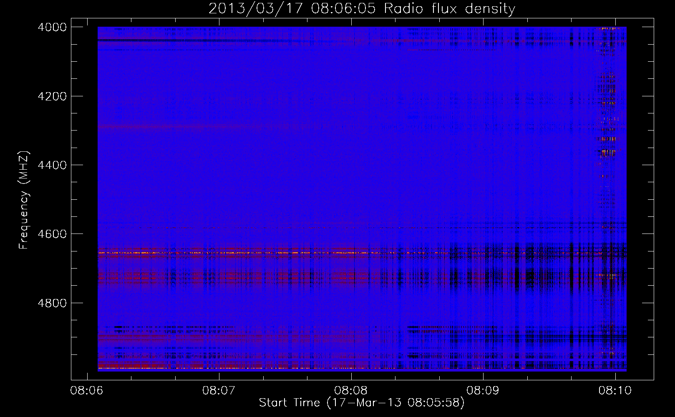The height and width of the screenshot is (417, 675).
Task: Click the 4000 frequency tick label
Action: [52, 27]
